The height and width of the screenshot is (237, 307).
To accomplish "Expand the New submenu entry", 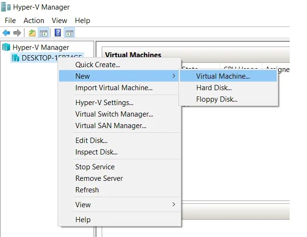I will pyautogui.click(x=118, y=76).
